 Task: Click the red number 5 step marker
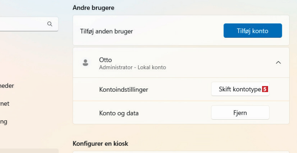pos(265,89)
